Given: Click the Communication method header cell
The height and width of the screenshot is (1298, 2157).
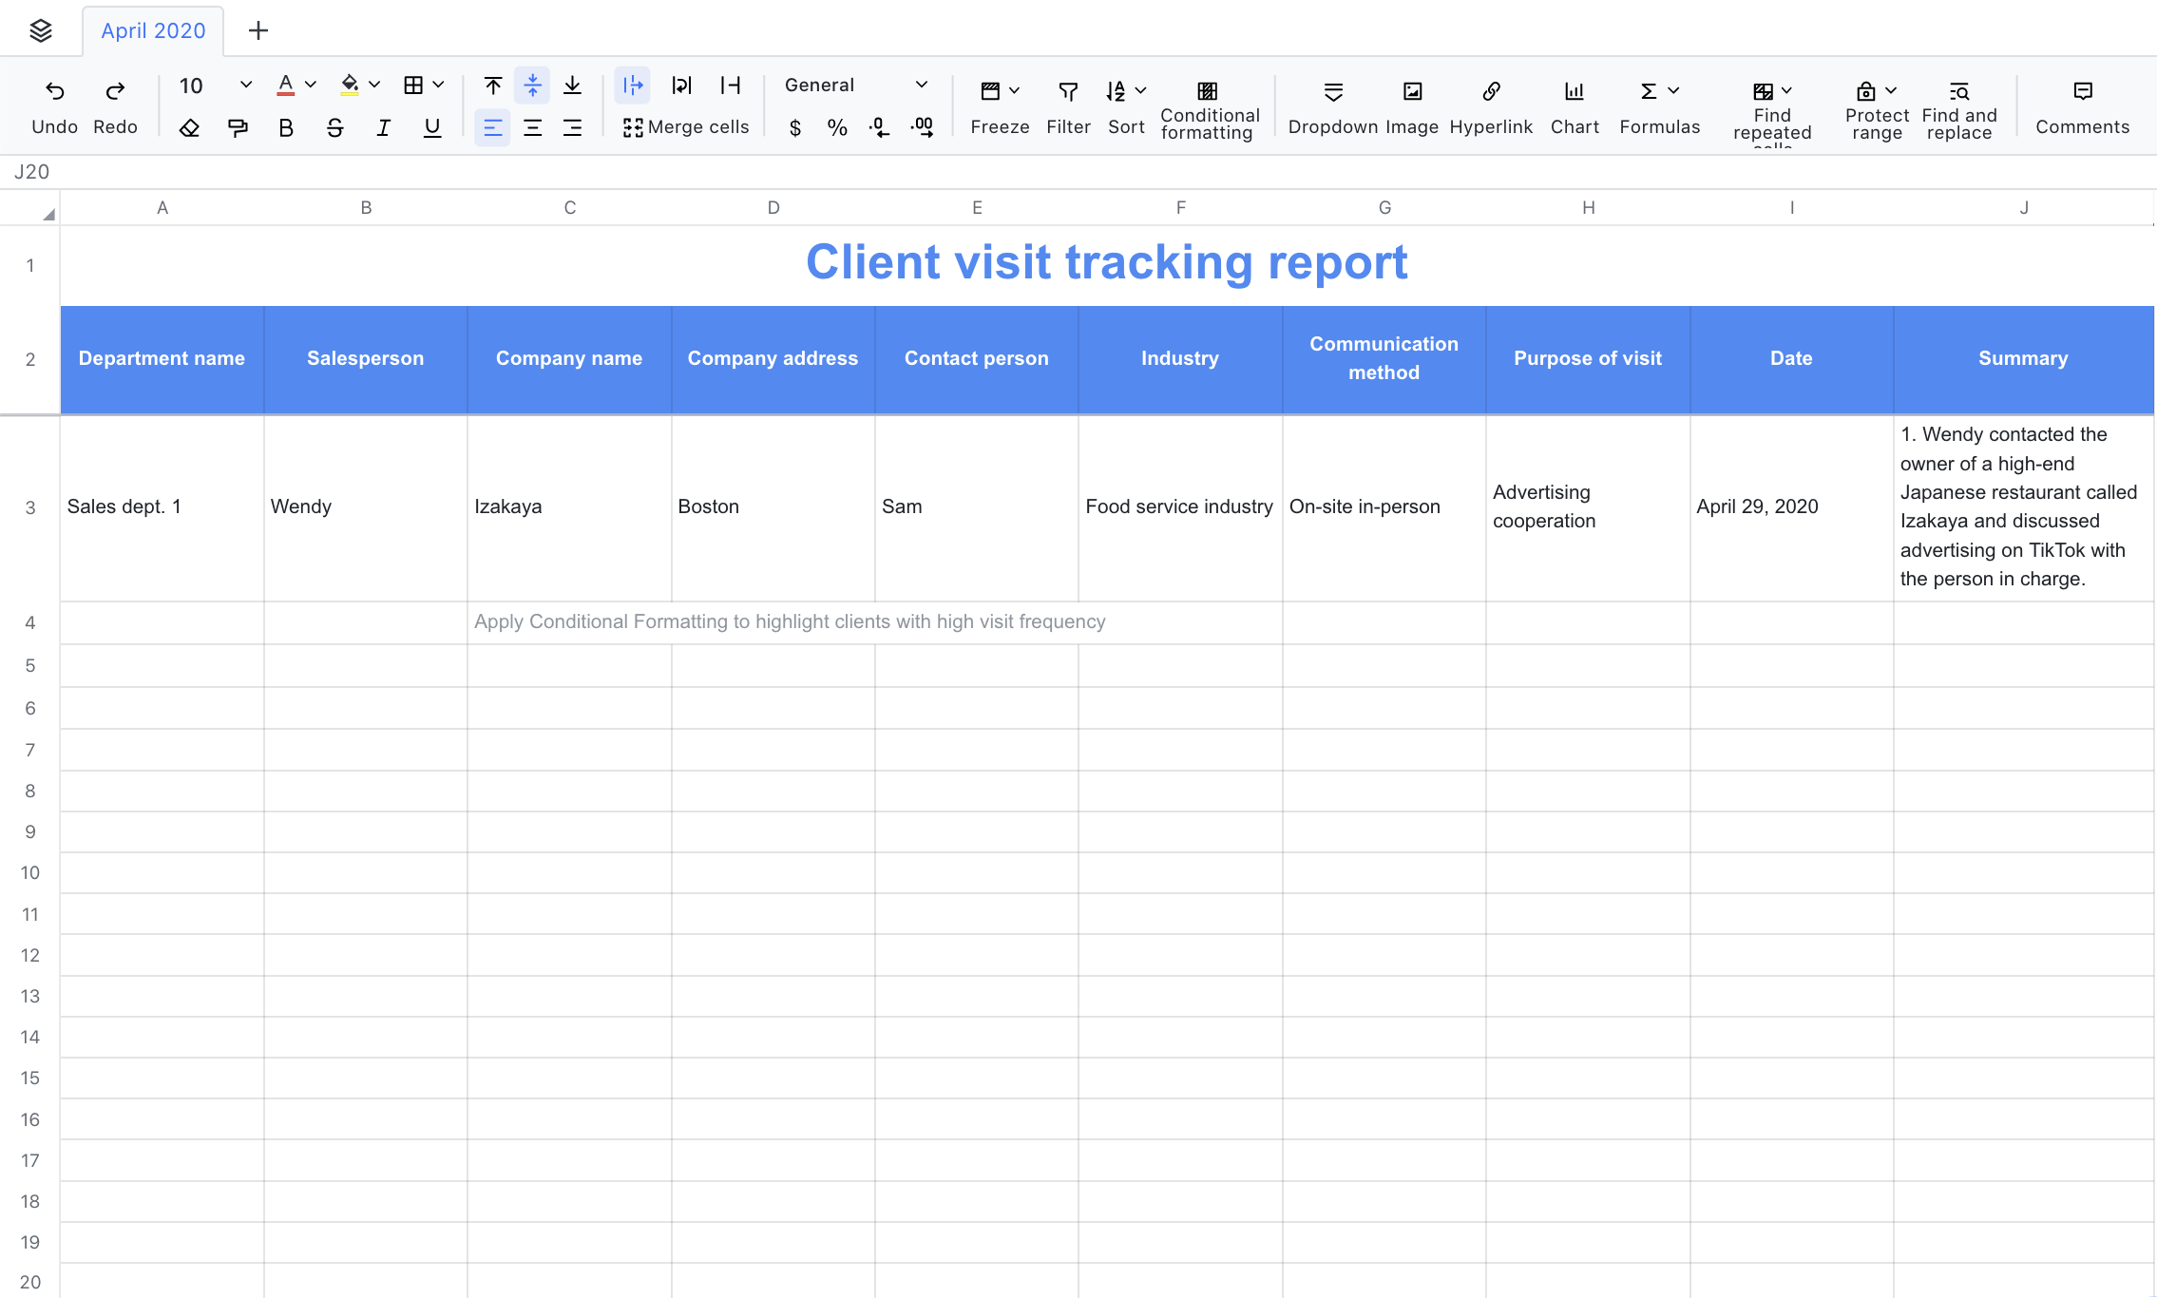Looking at the screenshot, I should [1384, 359].
